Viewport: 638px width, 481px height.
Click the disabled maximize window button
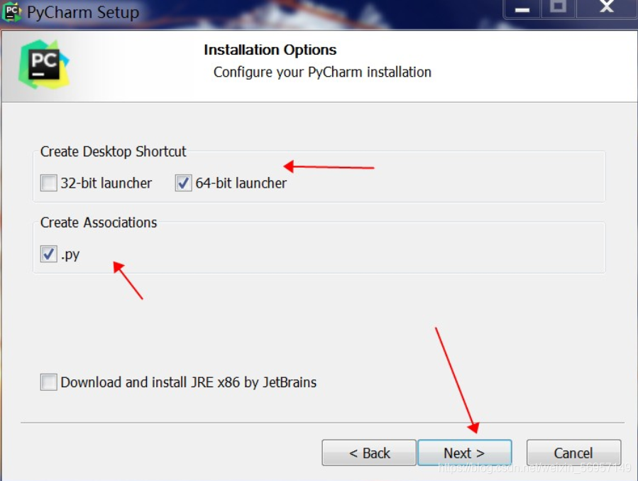tap(559, 8)
